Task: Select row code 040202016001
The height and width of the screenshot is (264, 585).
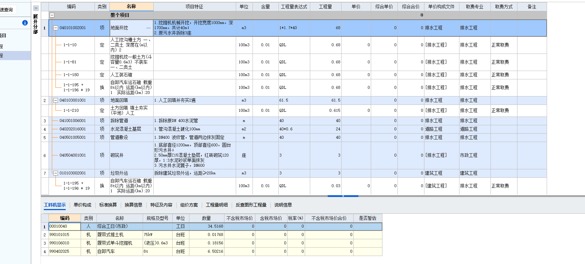Action: (73, 129)
